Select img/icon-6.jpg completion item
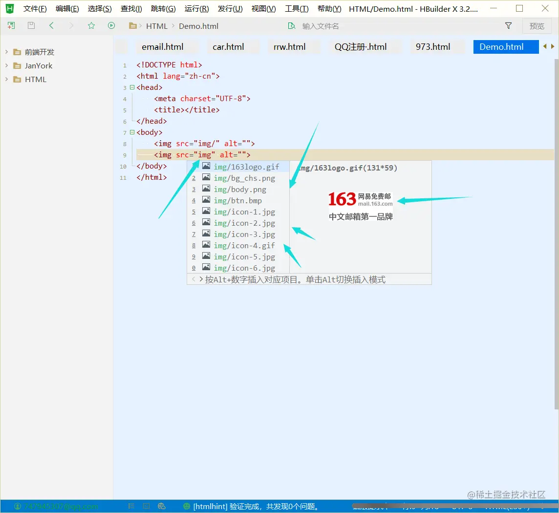559x513 pixels. tap(238, 268)
